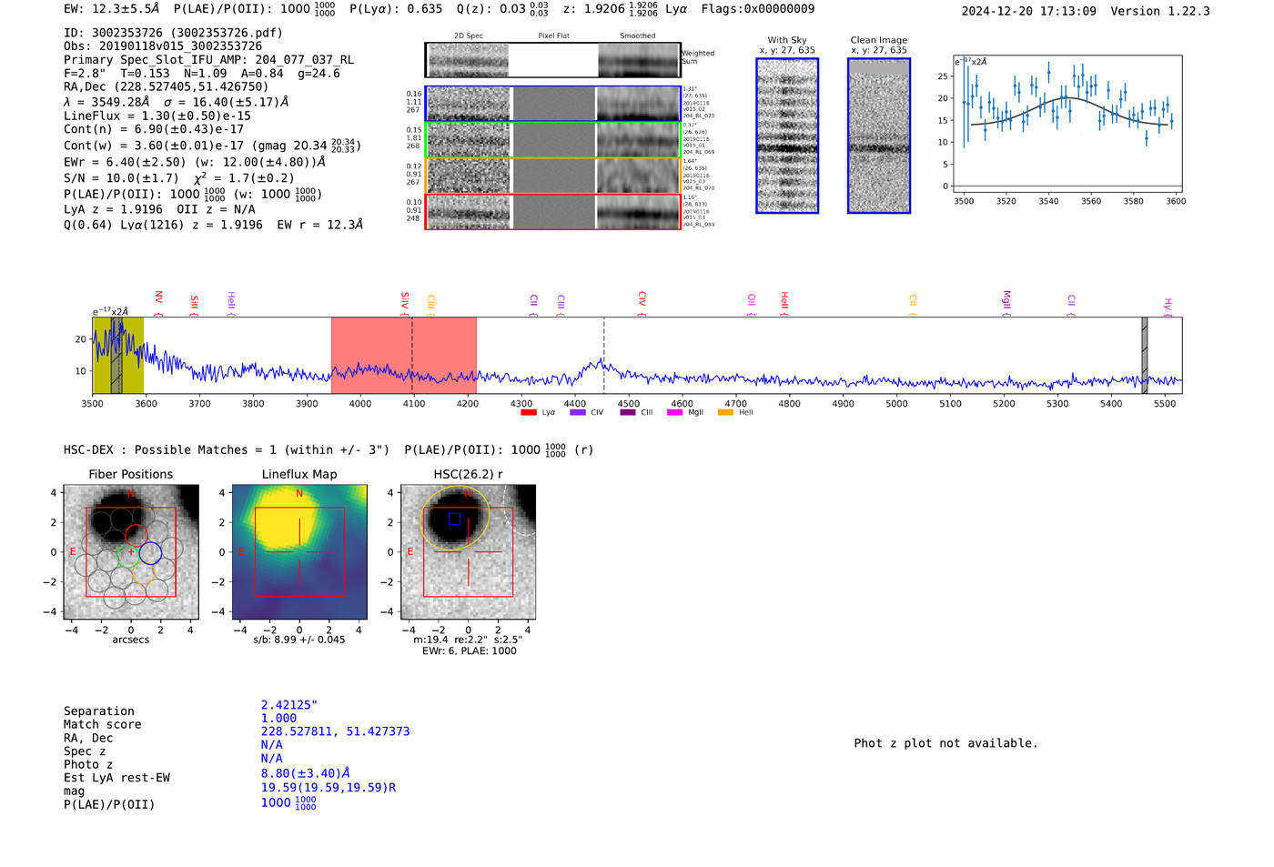Click the 'Cont(n) = 6.90(±0.43)e-17' line
The width and height of the screenshot is (1274, 867).
coord(154,129)
